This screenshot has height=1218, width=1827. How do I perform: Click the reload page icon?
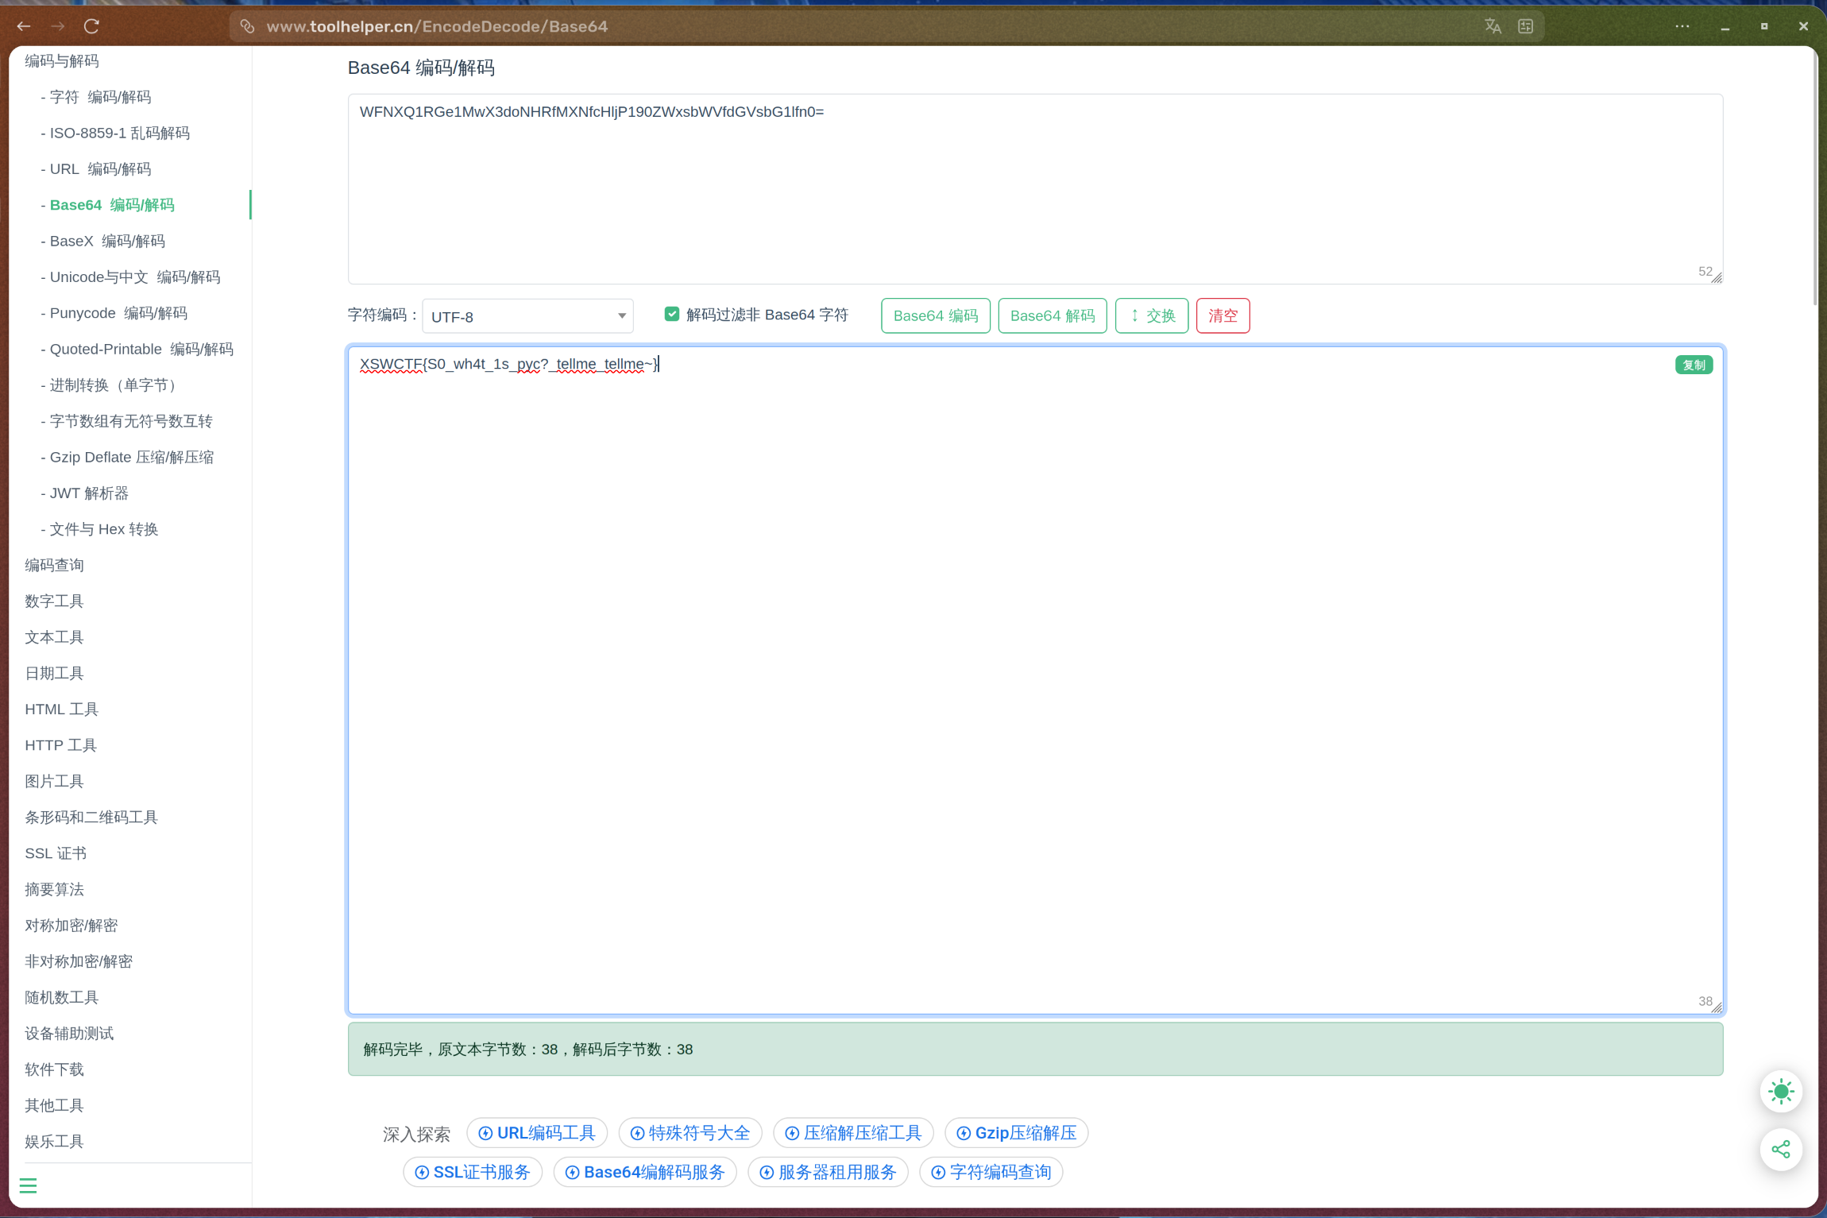[91, 25]
